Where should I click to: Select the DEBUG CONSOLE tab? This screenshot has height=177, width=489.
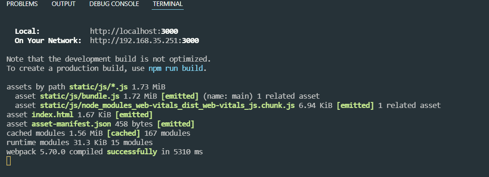pos(114,4)
